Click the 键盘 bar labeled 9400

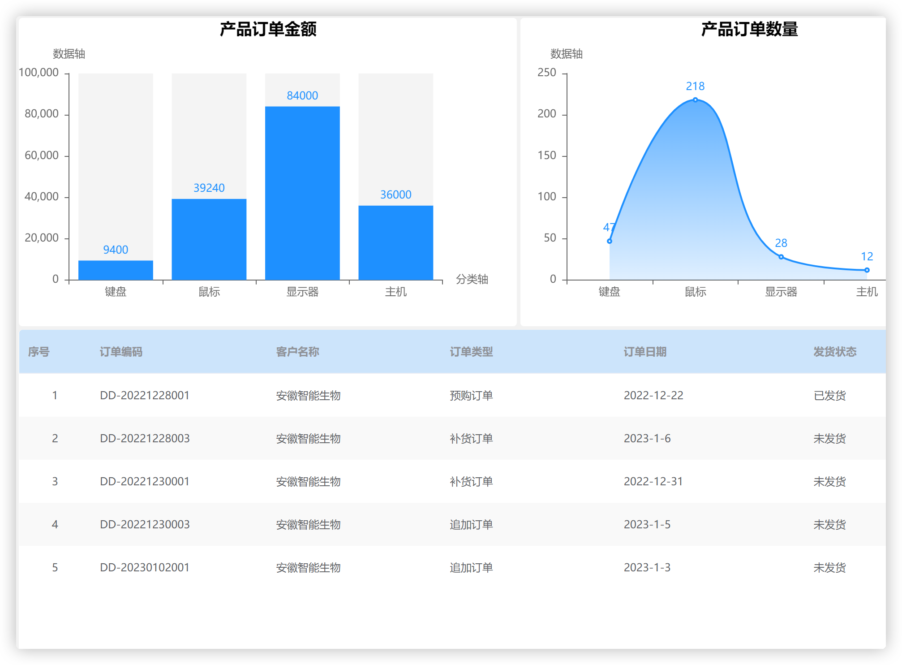tap(116, 270)
